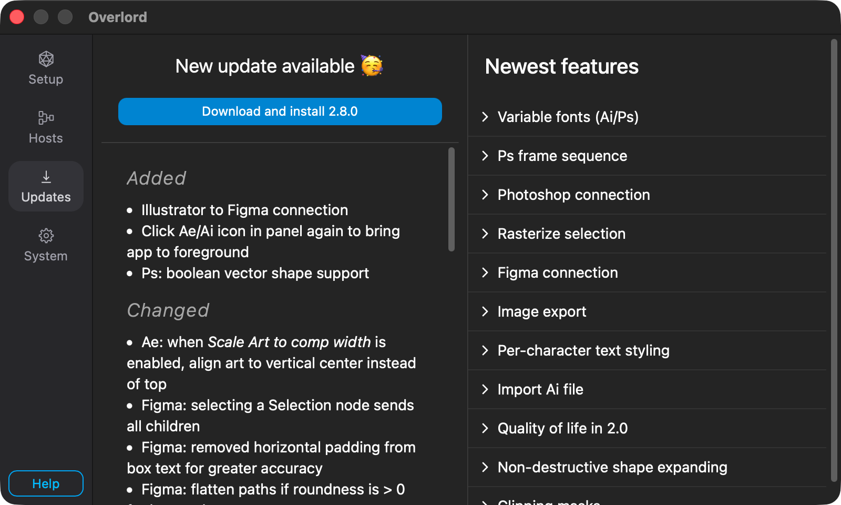Expand Figma connection feature
841x505 pixels.
pos(647,272)
